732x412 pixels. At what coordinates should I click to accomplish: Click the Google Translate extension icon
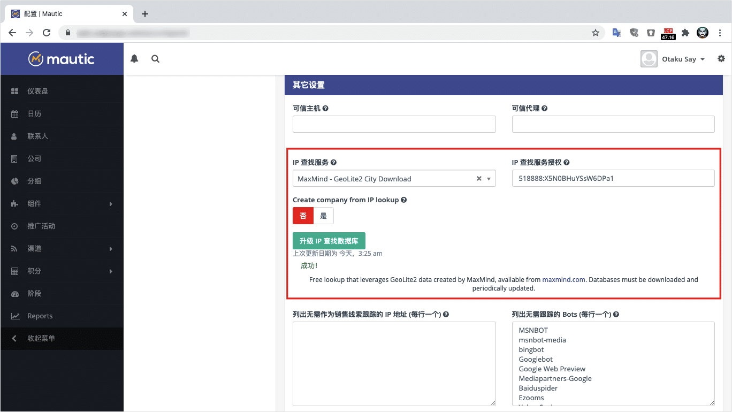(x=617, y=33)
